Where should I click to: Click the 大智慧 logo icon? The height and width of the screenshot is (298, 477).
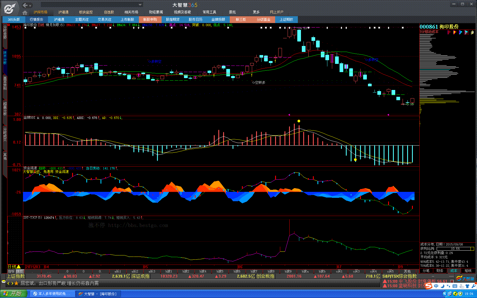[9, 9]
